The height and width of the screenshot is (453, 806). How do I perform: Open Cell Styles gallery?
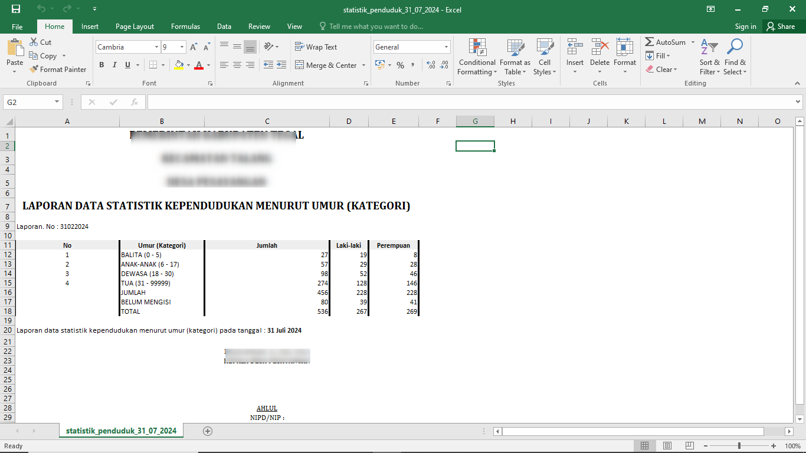(545, 57)
